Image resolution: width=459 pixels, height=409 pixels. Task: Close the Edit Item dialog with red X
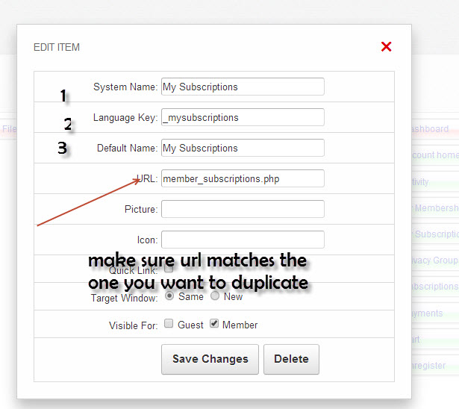(x=386, y=47)
